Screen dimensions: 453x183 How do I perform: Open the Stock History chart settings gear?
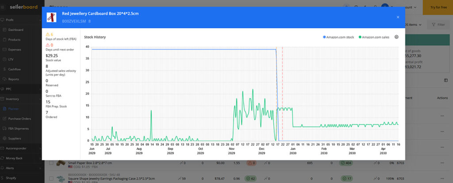pyautogui.click(x=396, y=37)
